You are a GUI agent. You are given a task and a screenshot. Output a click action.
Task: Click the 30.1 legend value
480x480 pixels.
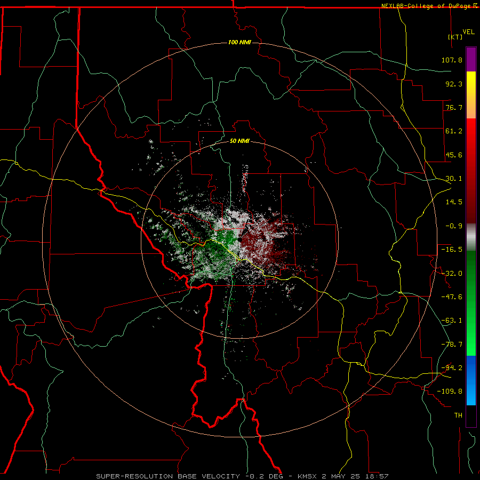[454, 179]
